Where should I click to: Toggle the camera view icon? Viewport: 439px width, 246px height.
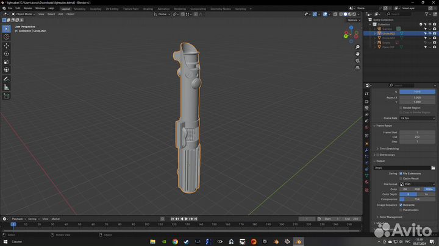click(357, 61)
